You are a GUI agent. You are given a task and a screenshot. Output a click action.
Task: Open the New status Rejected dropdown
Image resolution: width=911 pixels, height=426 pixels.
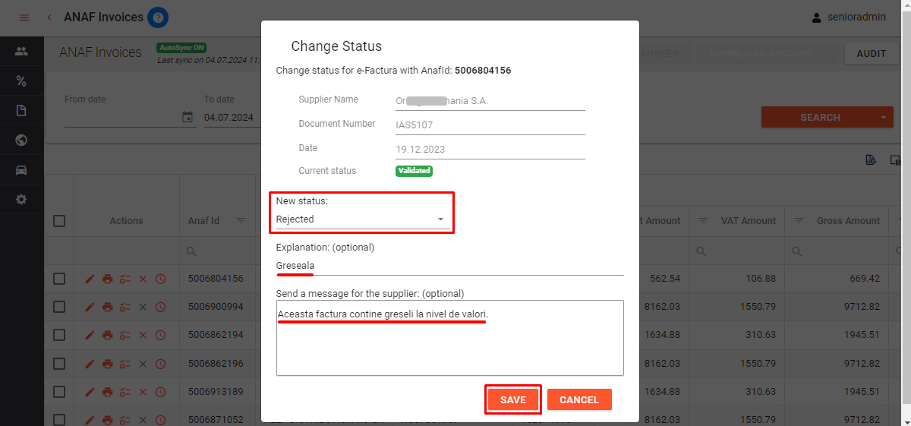click(x=361, y=219)
